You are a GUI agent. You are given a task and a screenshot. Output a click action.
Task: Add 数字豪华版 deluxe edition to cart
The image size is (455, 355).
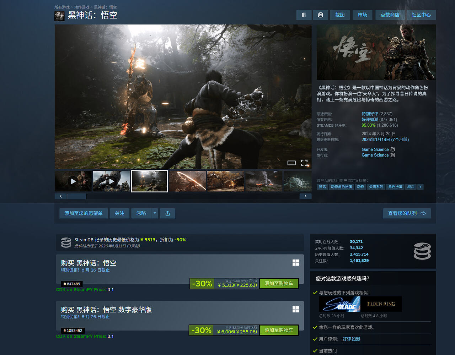[x=279, y=330]
